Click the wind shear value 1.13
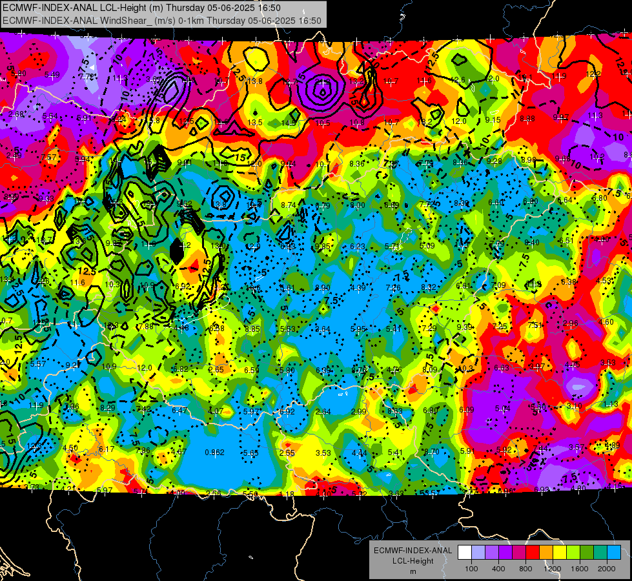632x581 pixels. [x=610, y=404]
